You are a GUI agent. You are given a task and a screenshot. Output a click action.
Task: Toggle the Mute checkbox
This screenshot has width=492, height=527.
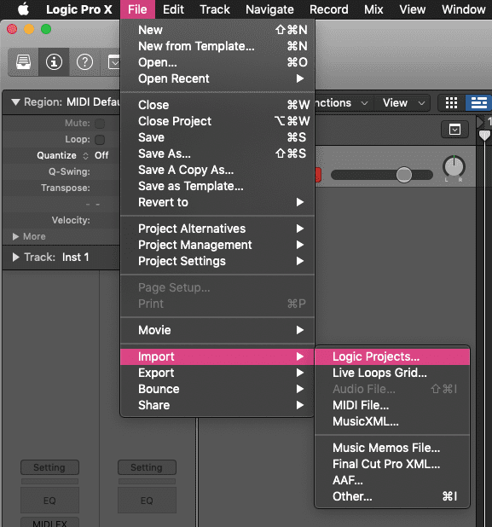100,124
